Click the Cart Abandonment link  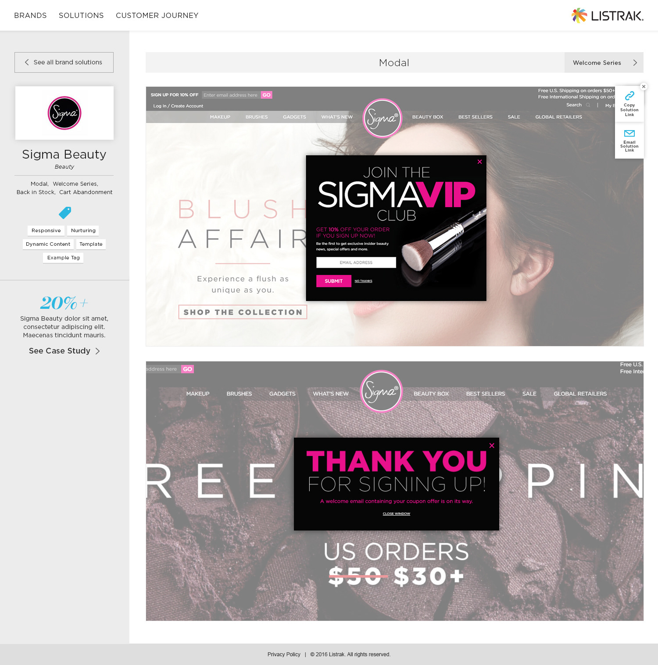pyautogui.click(x=86, y=192)
